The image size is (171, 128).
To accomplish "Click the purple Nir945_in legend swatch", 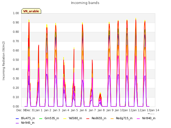I will [x=17, y=123].
